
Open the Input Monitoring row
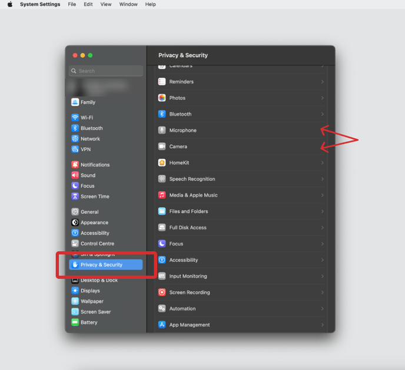[x=241, y=276]
